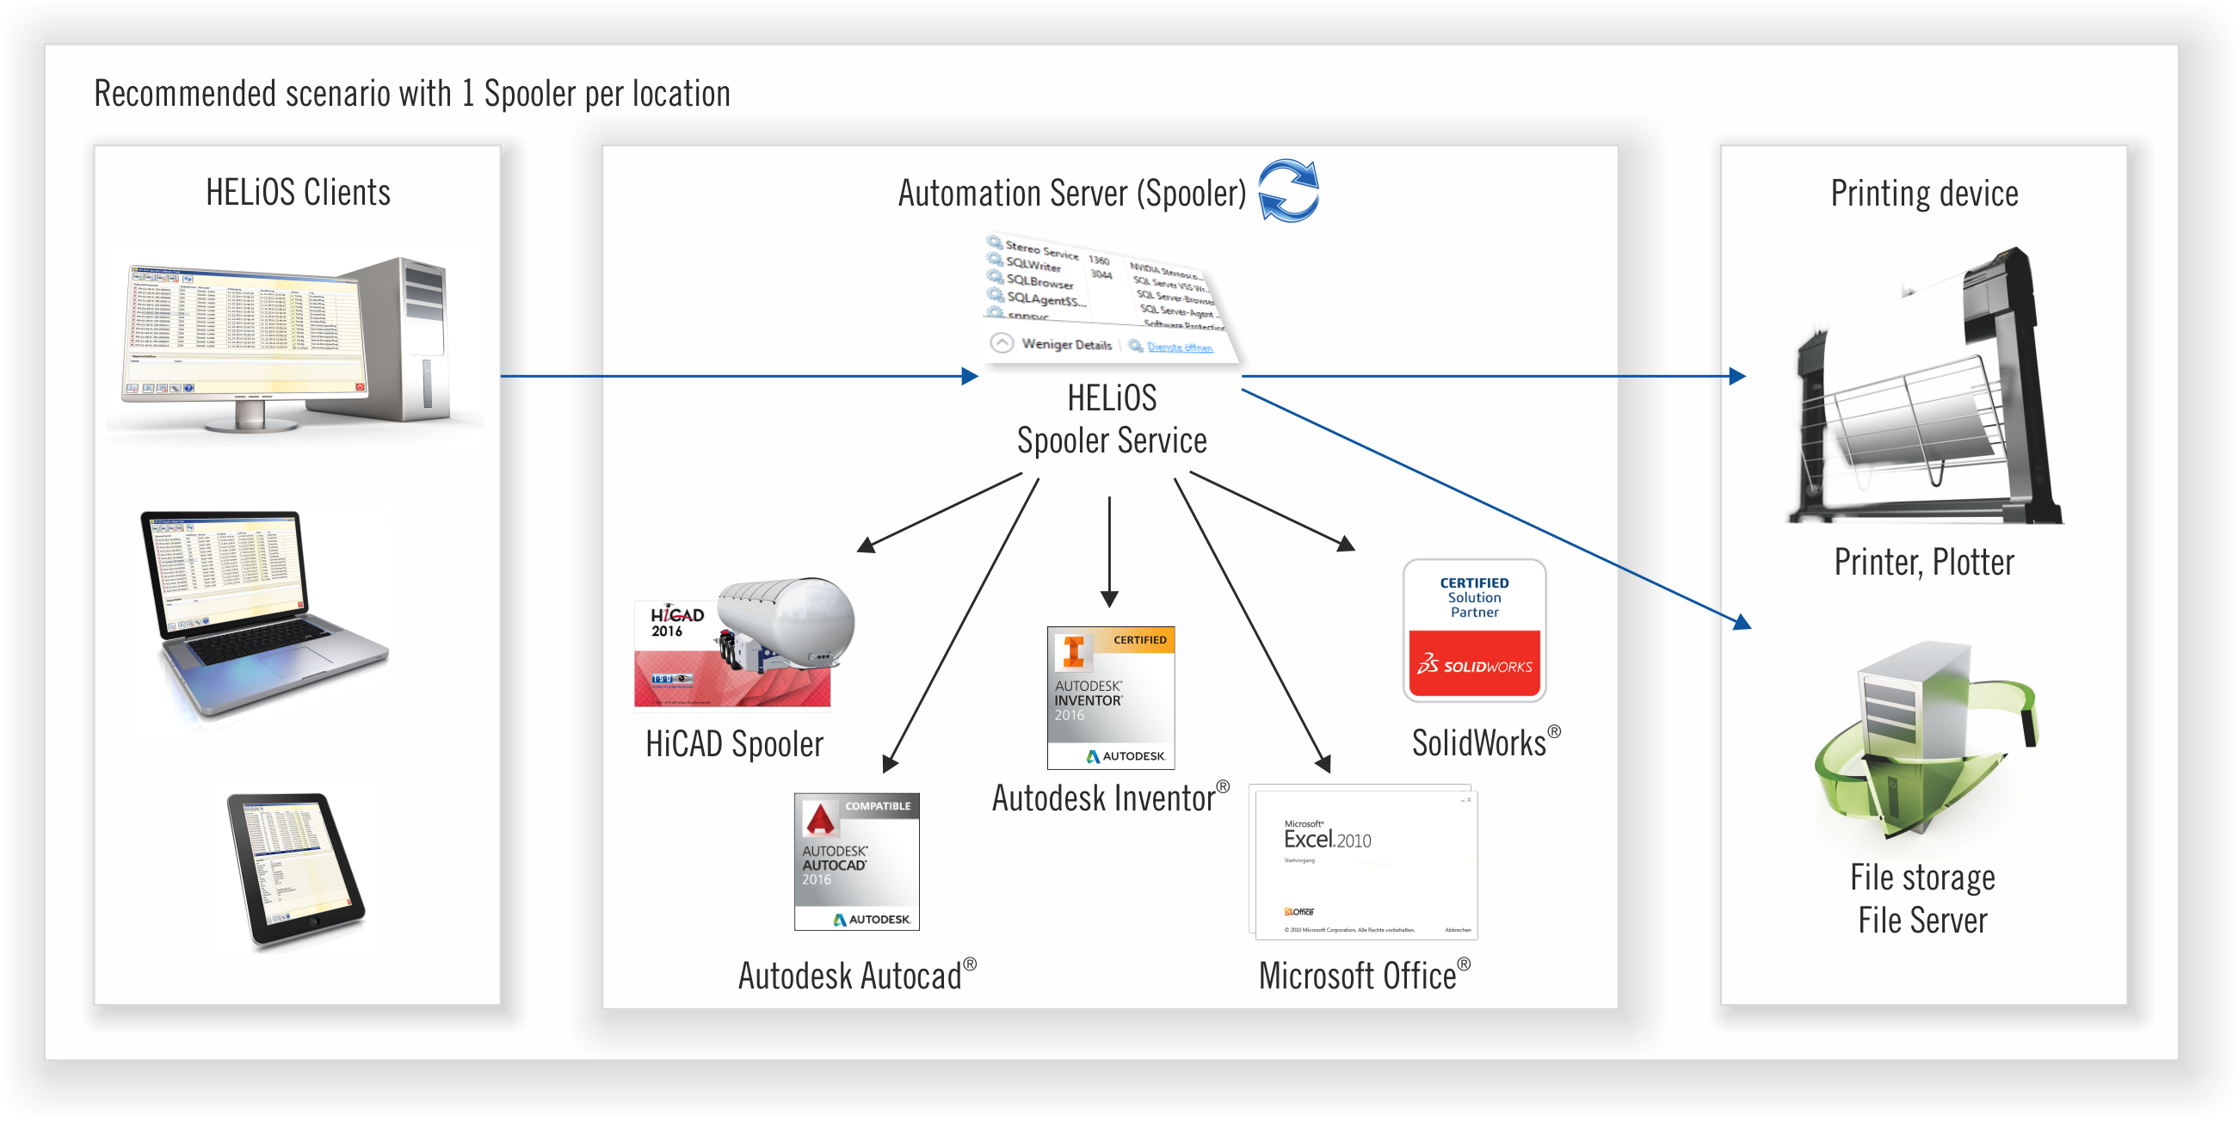Click the Microsoft Excel 2010 splash image
This screenshot has width=2239, height=1121.
pyautogui.click(x=1364, y=863)
